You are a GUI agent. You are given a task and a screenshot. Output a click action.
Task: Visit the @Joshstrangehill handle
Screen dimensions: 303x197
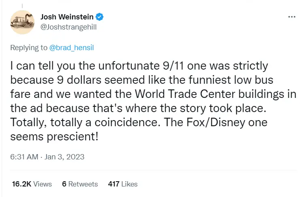click(68, 27)
